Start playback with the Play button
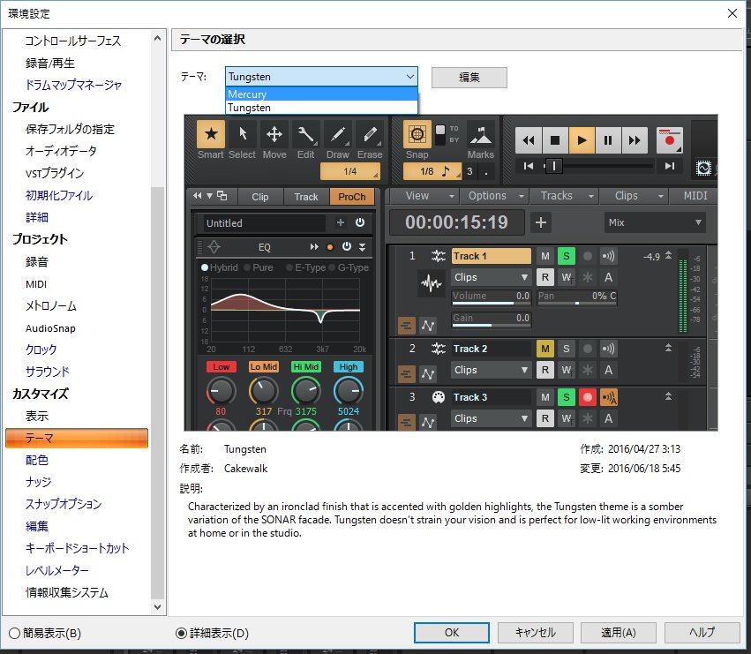The height and width of the screenshot is (654, 751). (582, 140)
